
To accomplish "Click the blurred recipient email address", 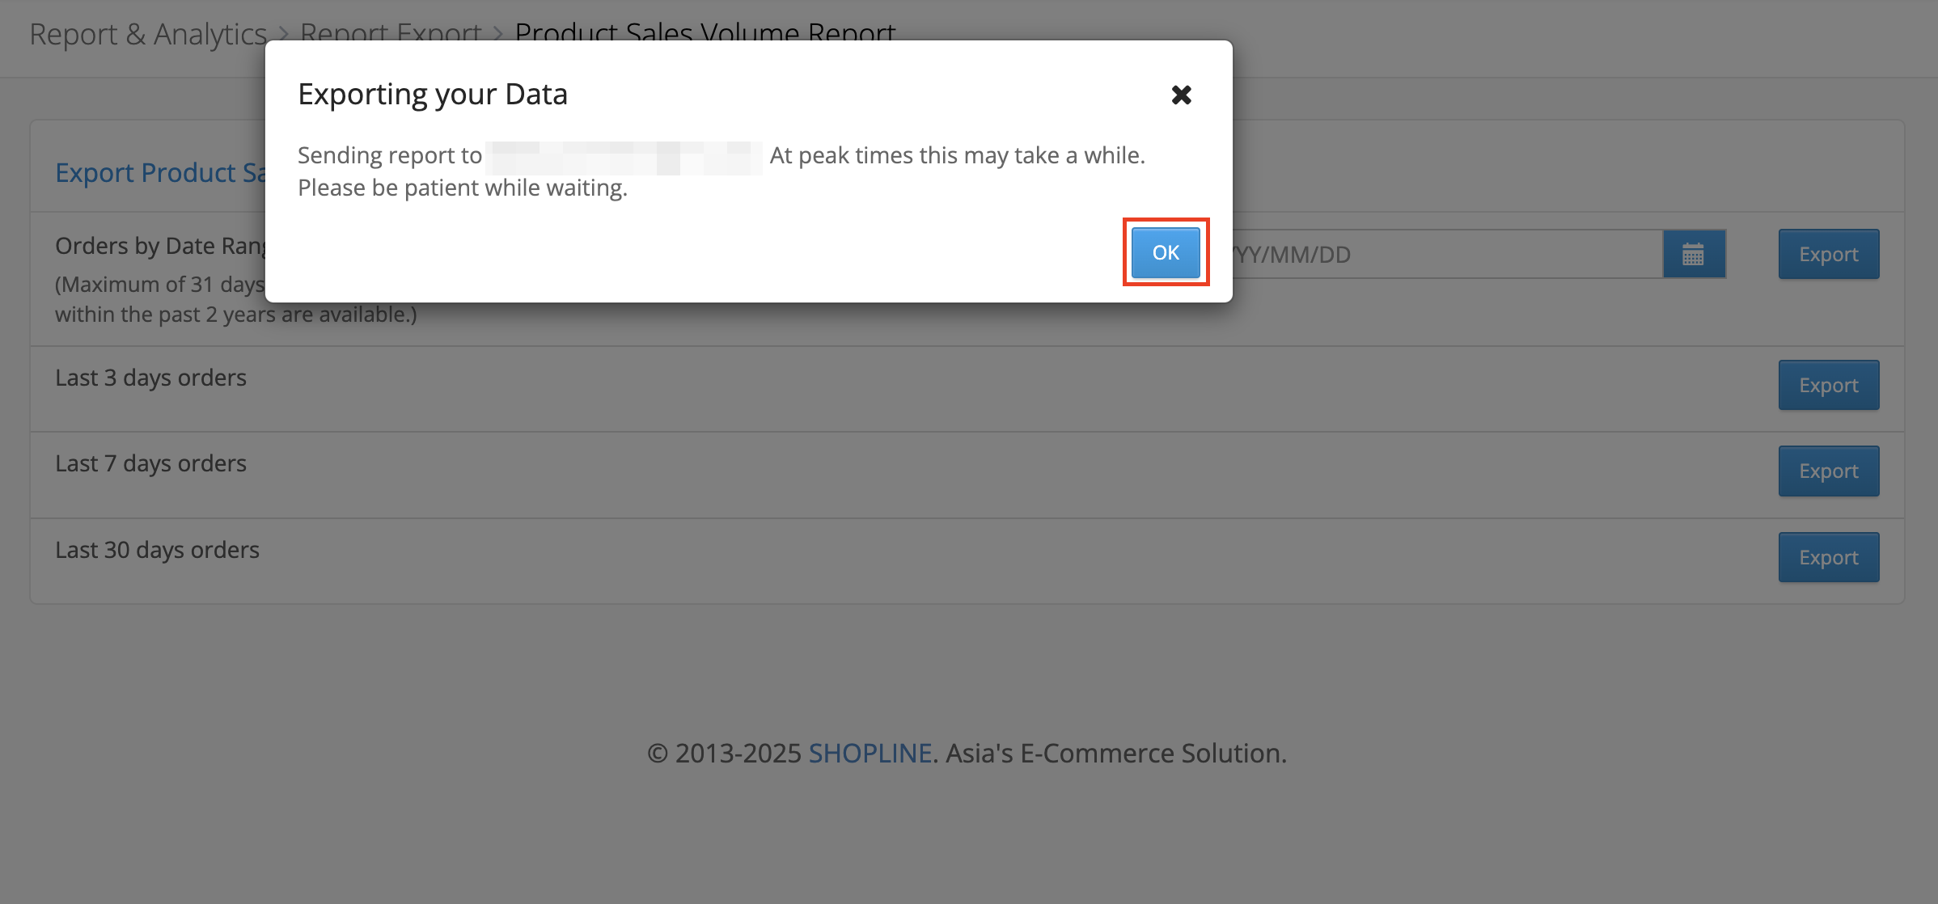I will click(x=624, y=157).
